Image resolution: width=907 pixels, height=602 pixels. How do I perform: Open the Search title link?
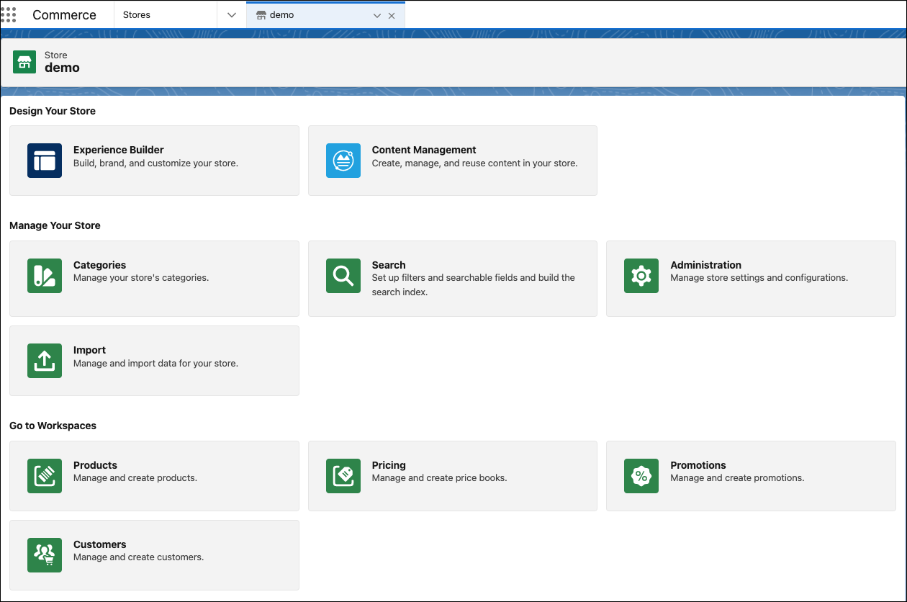pyautogui.click(x=389, y=265)
